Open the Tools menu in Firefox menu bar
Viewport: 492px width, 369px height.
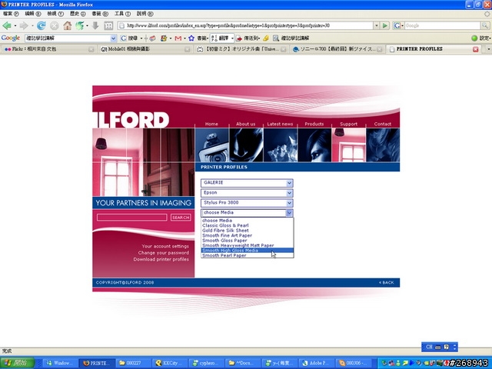click(122, 14)
